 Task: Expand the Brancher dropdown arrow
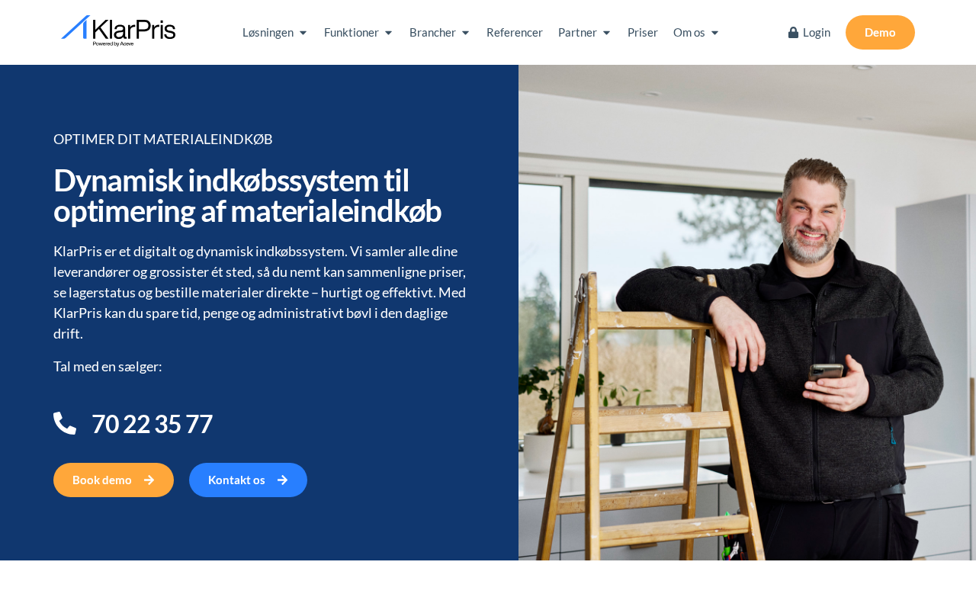pyautogui.click(x=465, y=33)
